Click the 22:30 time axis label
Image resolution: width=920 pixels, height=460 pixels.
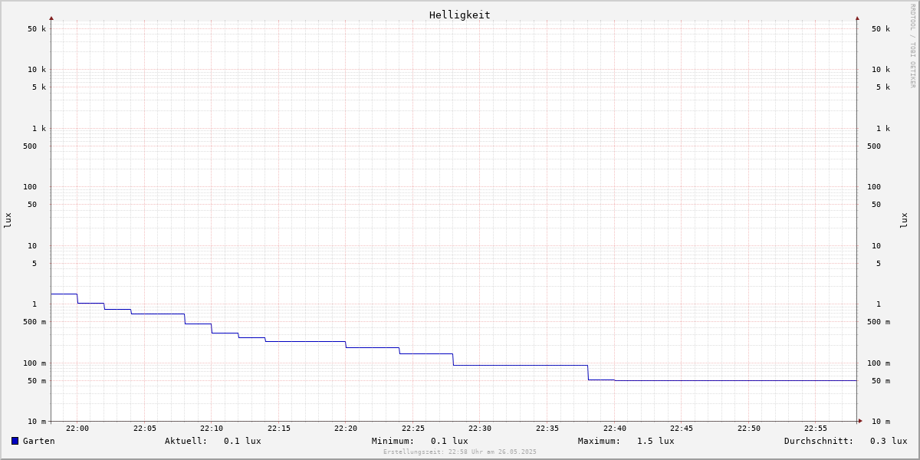(x=480, y=429)
